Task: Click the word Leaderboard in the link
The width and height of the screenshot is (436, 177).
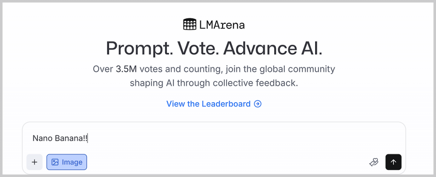Action: (226, 104)
